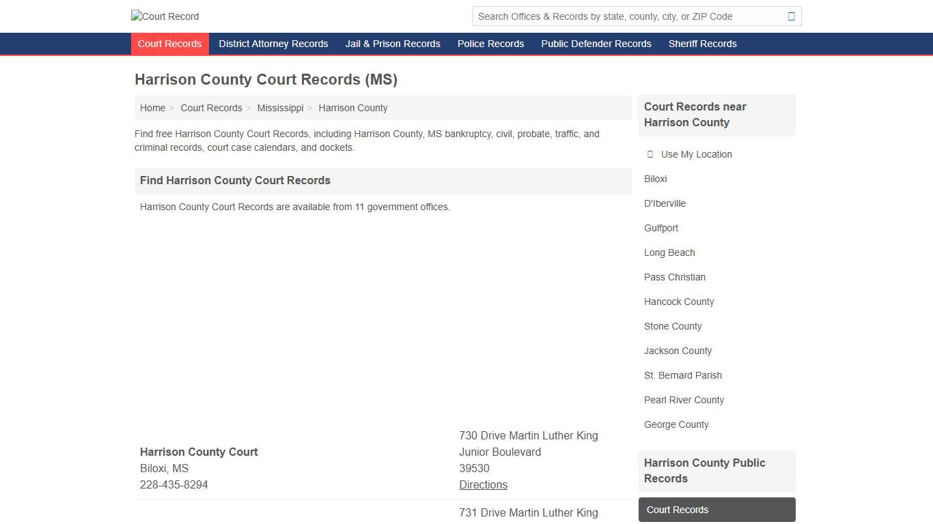Viewport: 933px width, 524px height.
Task: Open Public Defender Records
Action: click(x=596, y=44)
